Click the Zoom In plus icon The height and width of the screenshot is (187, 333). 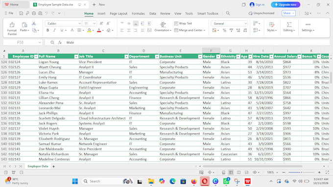pos(319,172)
